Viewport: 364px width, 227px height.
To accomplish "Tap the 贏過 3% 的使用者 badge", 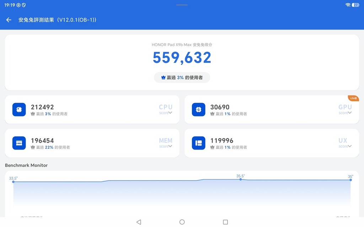I will click(182, 77).
